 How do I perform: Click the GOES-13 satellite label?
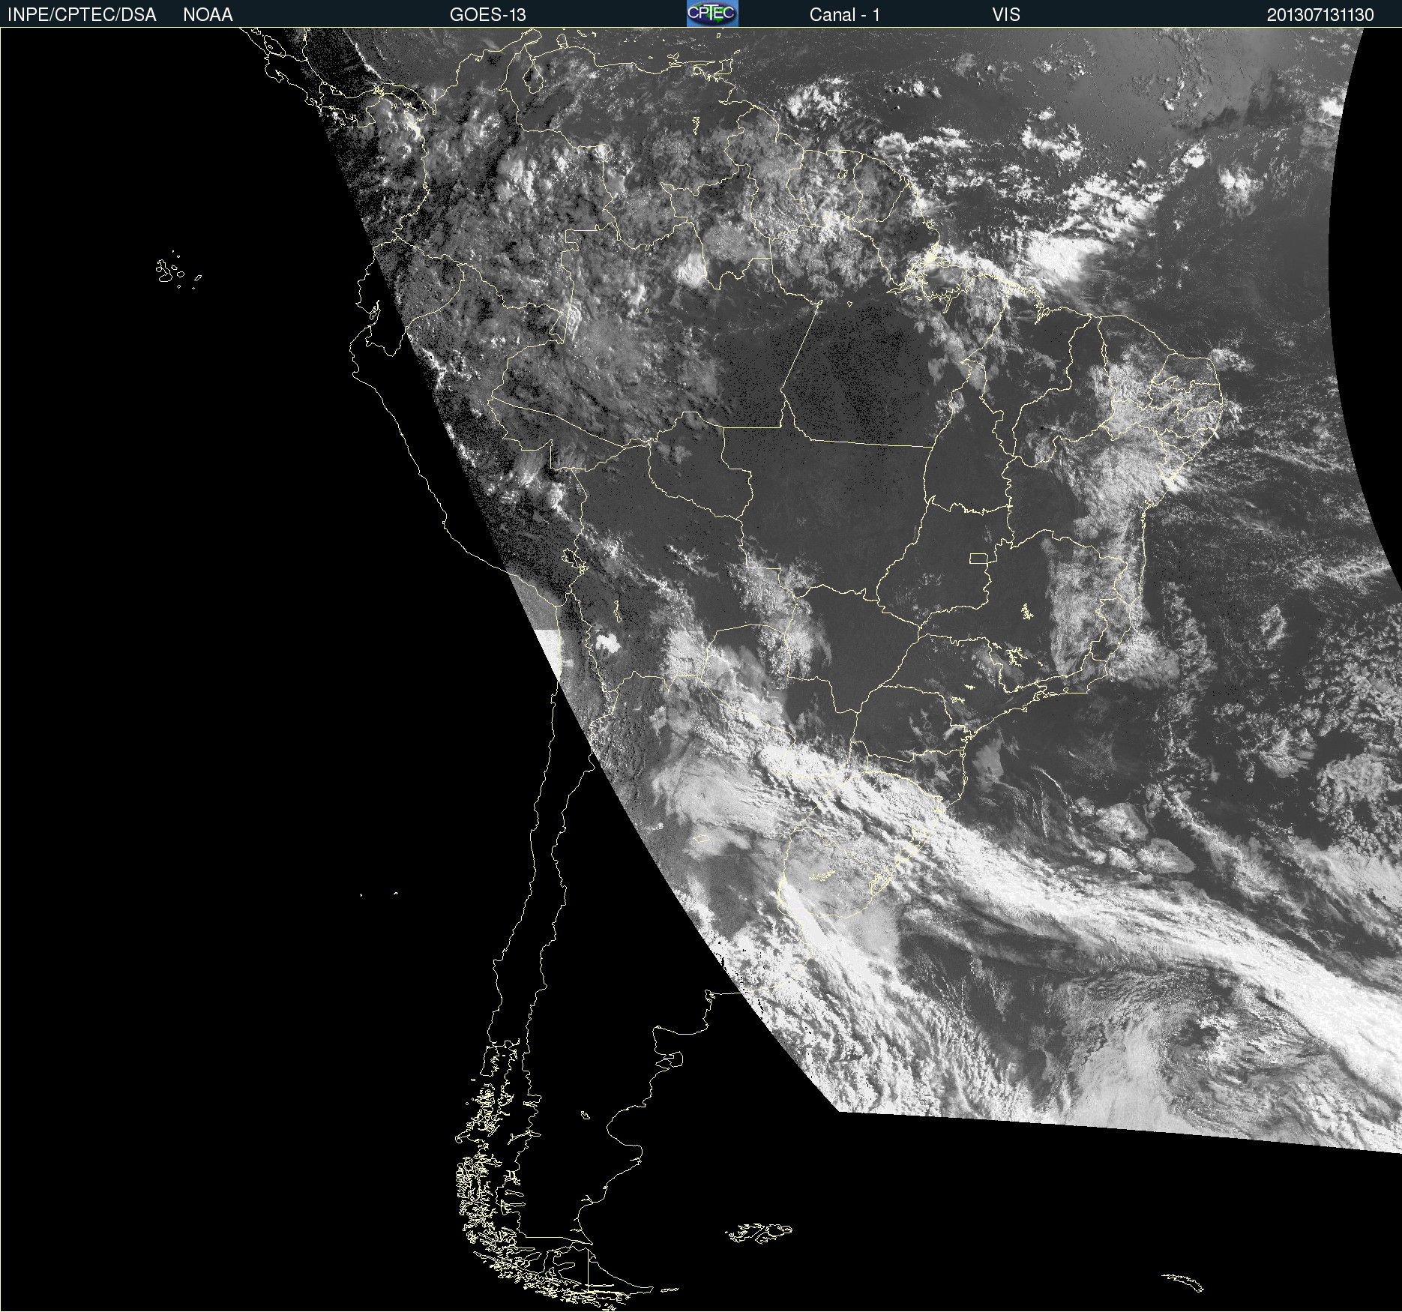(487, 15)
